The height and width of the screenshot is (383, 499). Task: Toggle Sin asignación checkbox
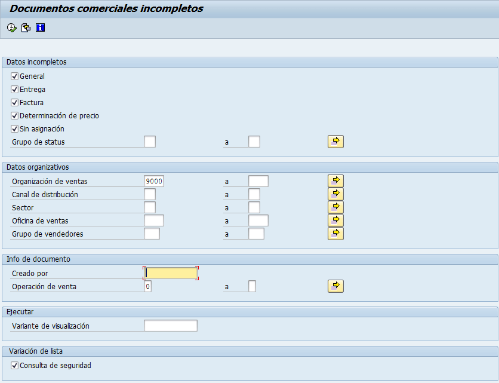tap(14, 128)
